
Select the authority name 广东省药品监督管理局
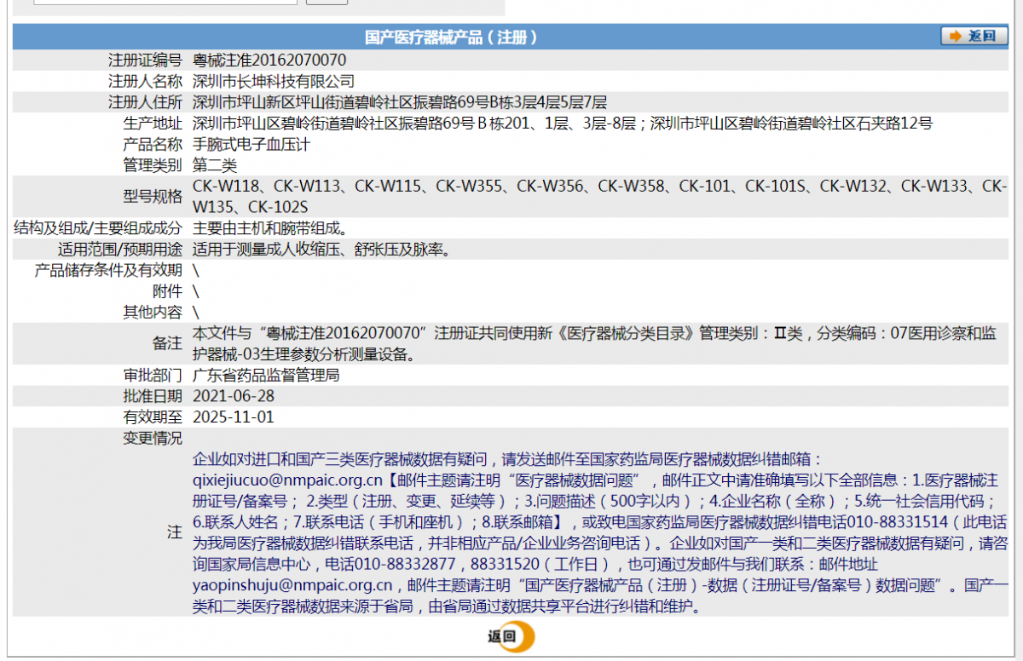click(x=266, y=375)
